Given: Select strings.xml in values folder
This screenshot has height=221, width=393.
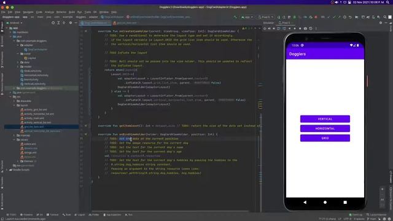Looking at the screenshot, I should coord(29,152).
